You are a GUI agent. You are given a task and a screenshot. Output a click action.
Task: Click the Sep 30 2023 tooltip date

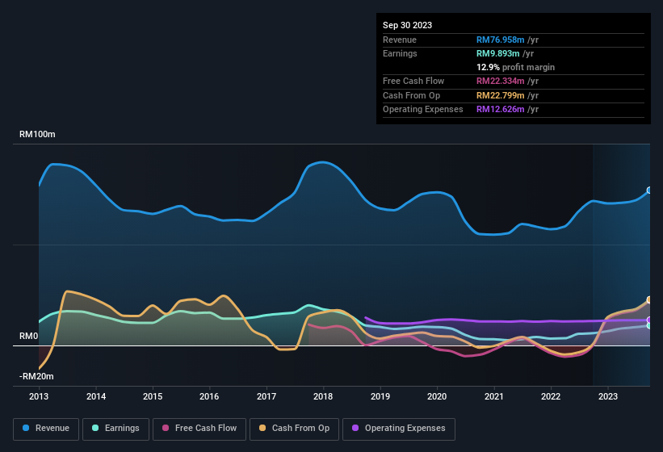407,25
